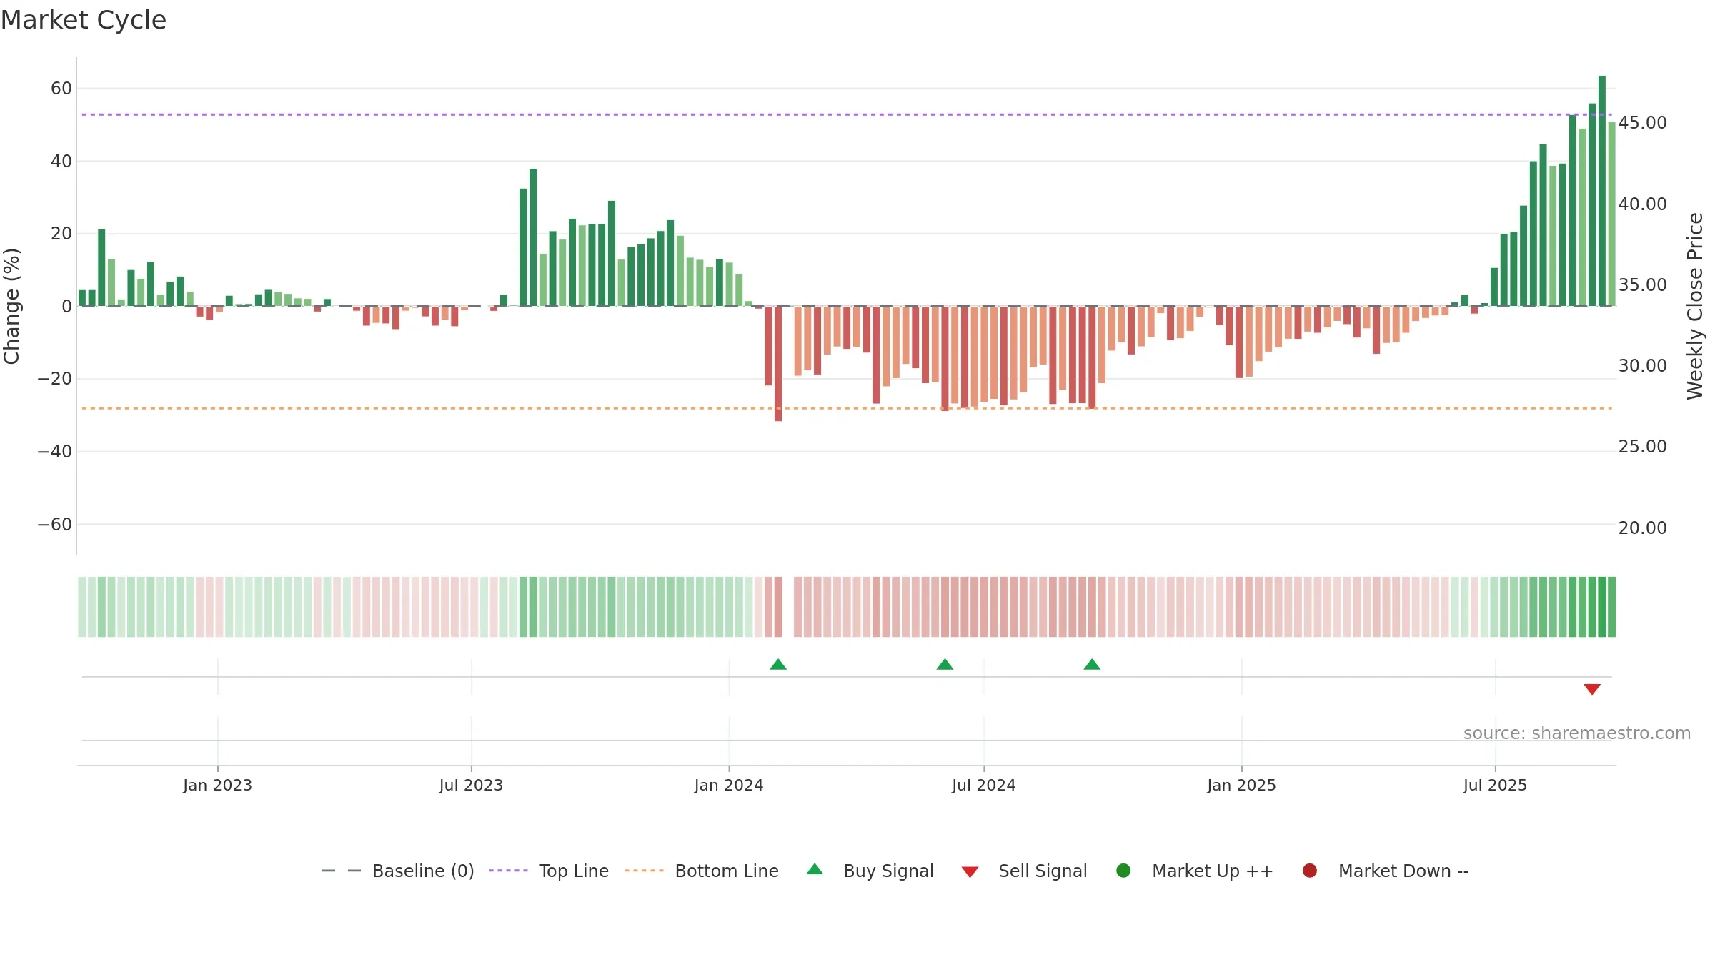Select the buy signal marker after Jul 2024
The image size is (1715, 965).
(x=1092, y=665)
